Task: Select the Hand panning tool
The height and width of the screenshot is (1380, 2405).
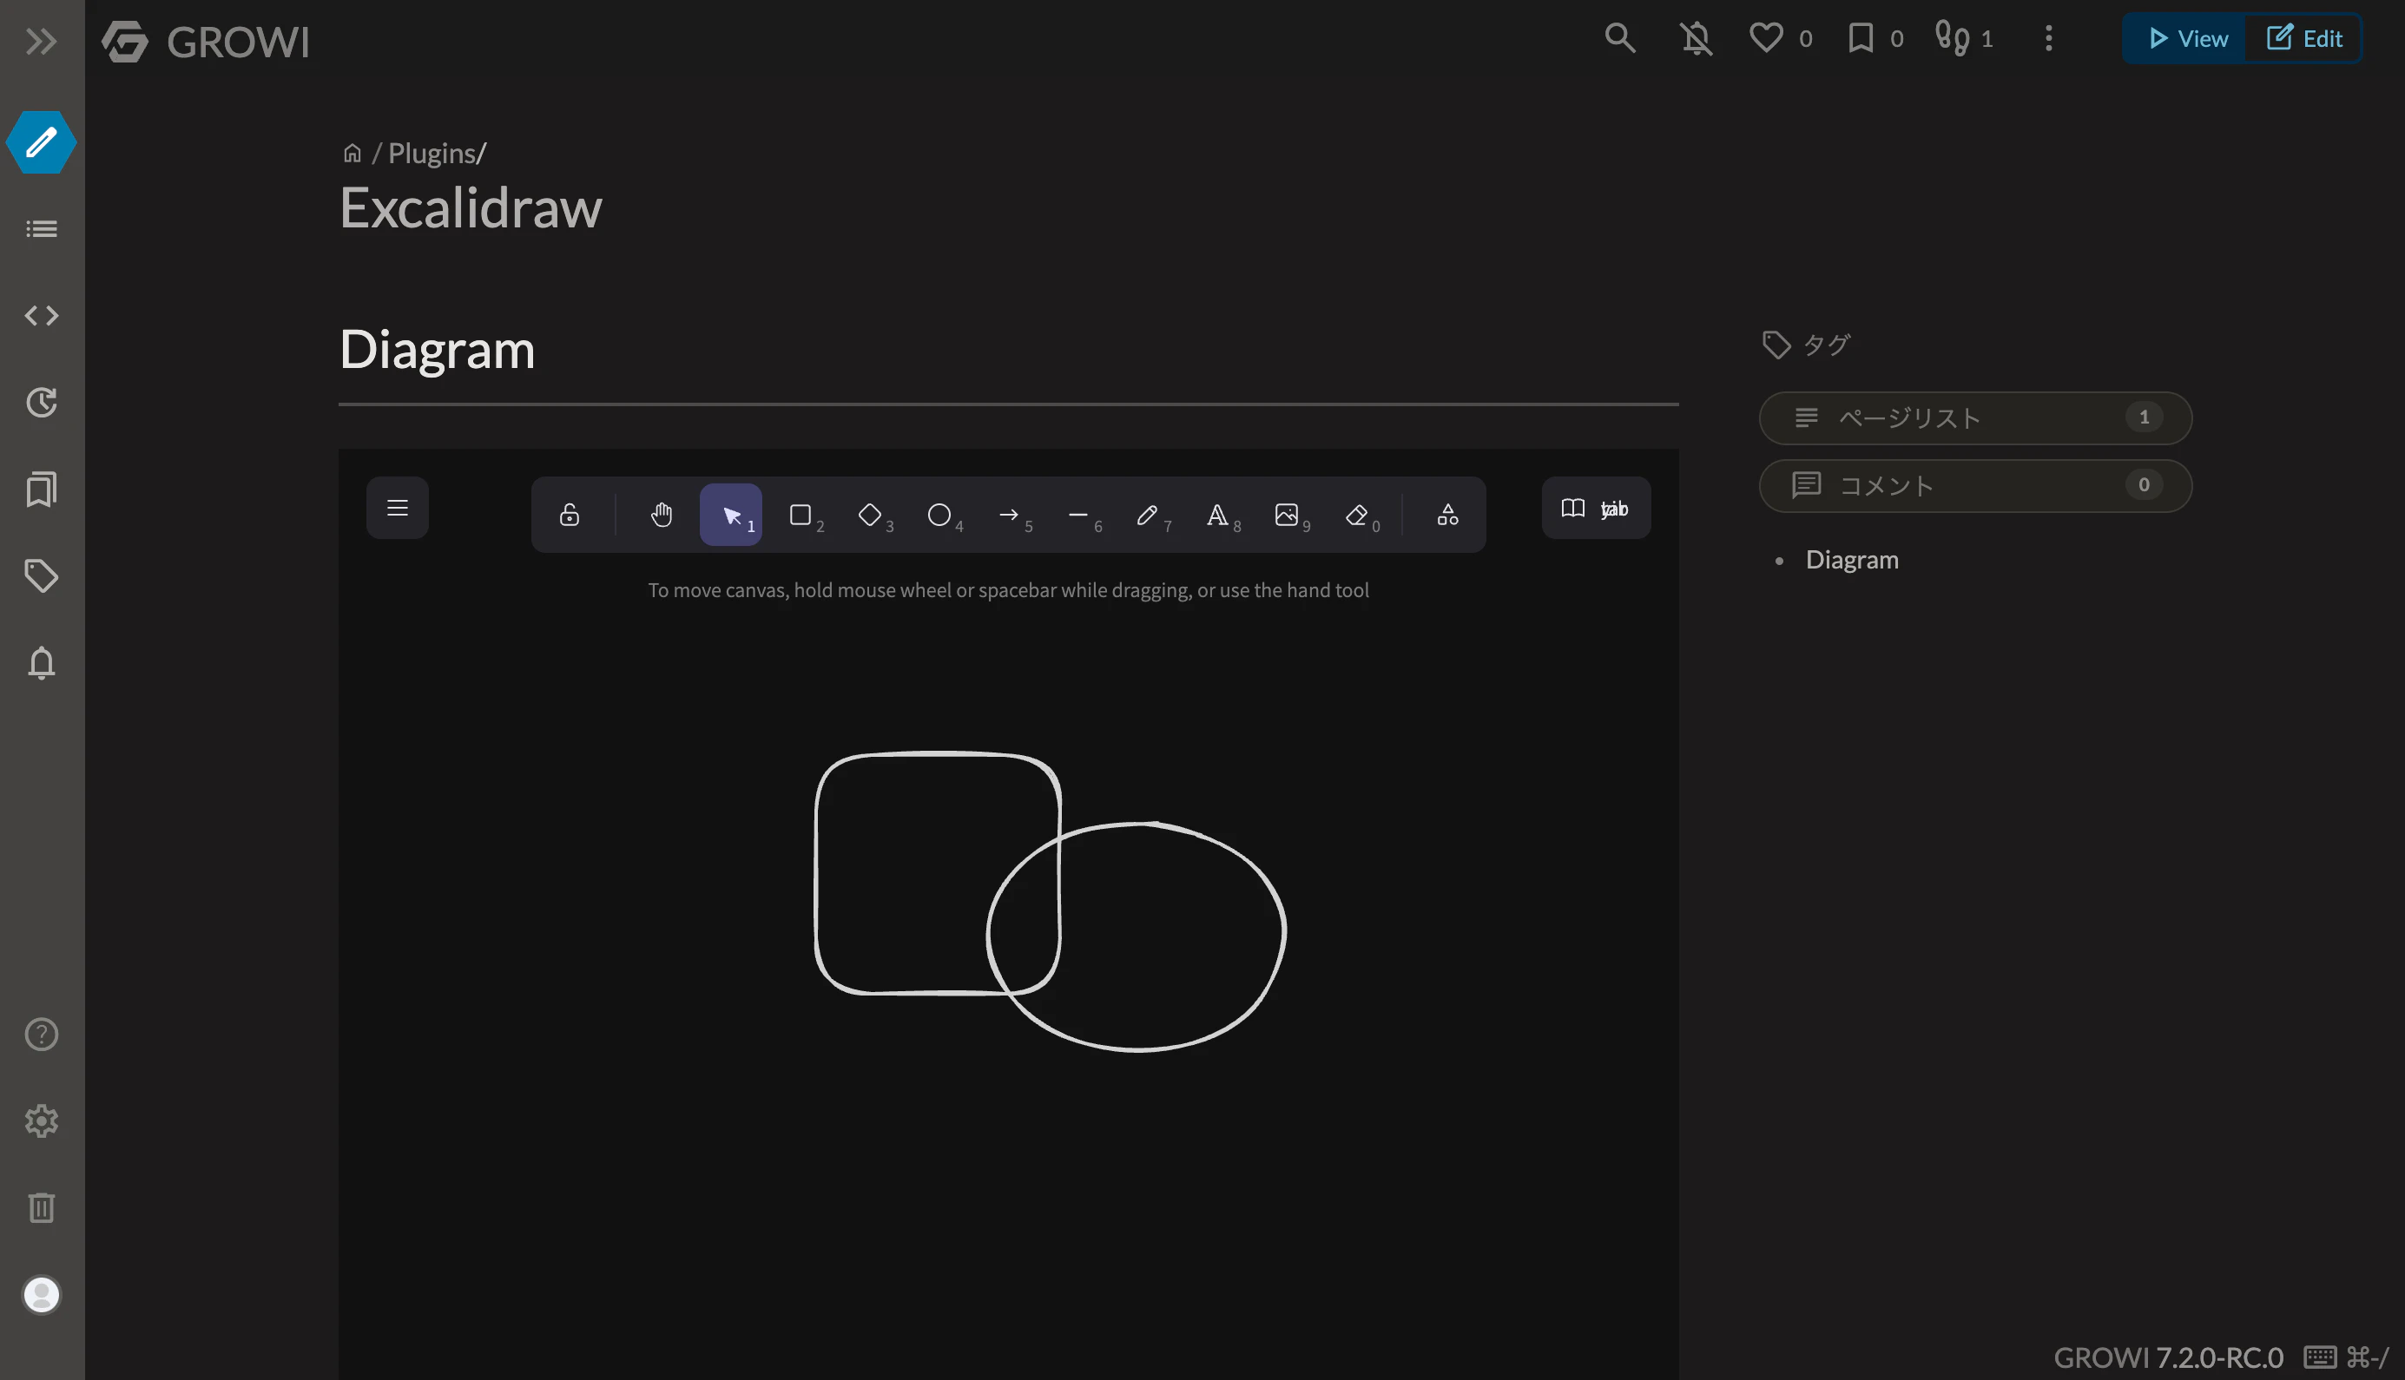Action: 662,515
